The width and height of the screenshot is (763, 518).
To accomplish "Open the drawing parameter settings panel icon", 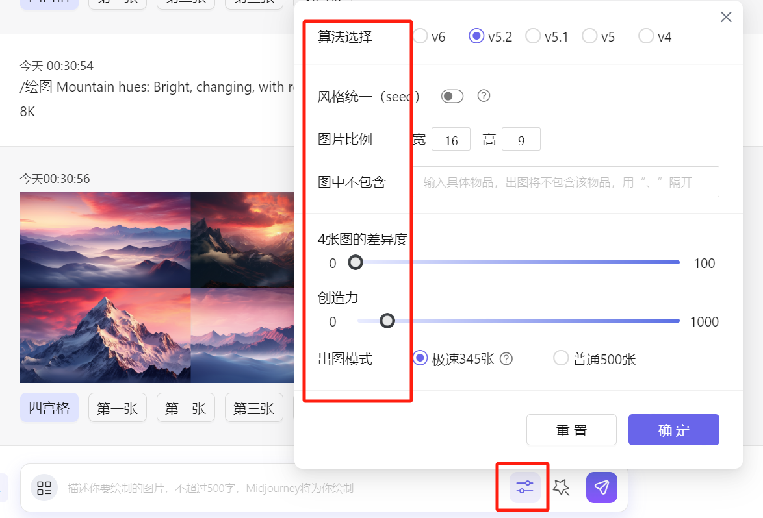I will pos(523,487).
